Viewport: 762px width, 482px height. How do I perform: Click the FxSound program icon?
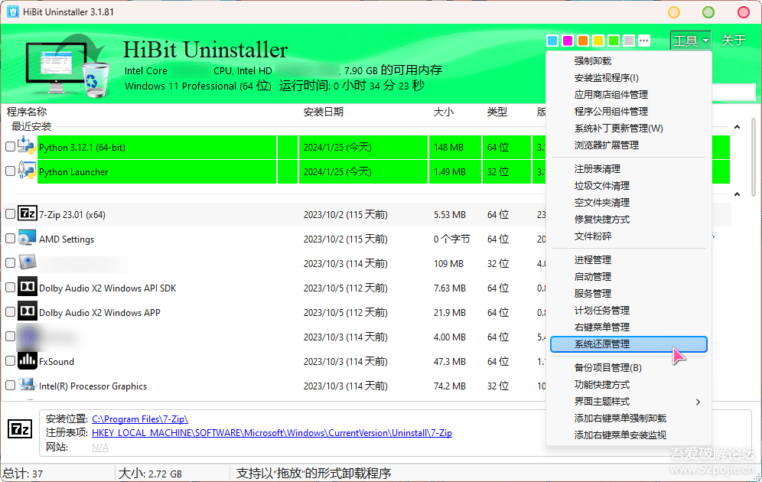[x=28, y=360]
